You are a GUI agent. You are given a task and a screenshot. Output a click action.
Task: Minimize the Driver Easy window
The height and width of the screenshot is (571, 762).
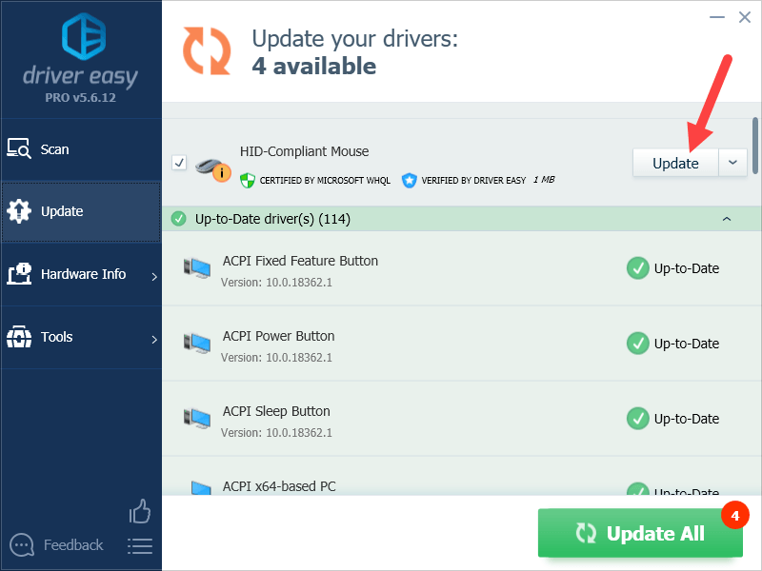tap(717, 17)
